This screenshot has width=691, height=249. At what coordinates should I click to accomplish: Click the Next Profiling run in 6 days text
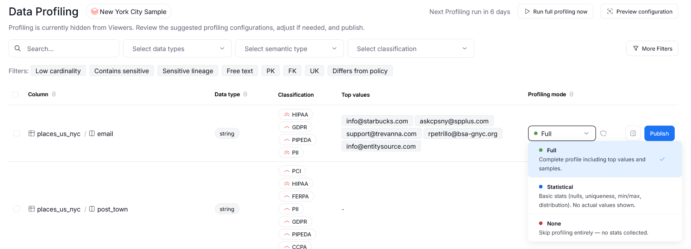470,12
